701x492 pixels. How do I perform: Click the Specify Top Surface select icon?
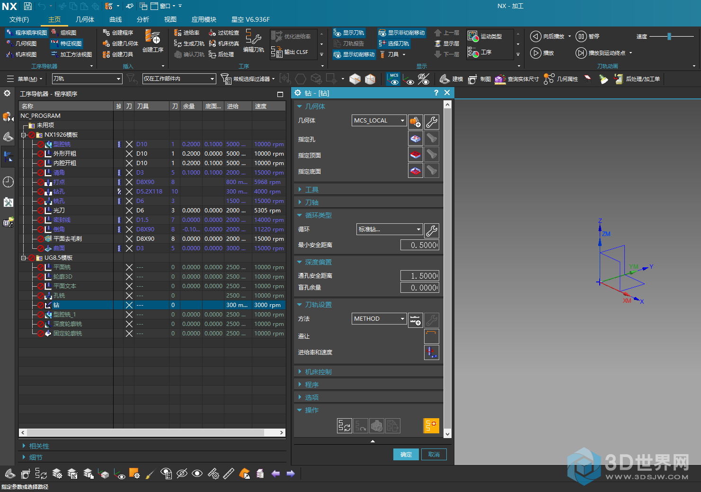click(416, 154)
